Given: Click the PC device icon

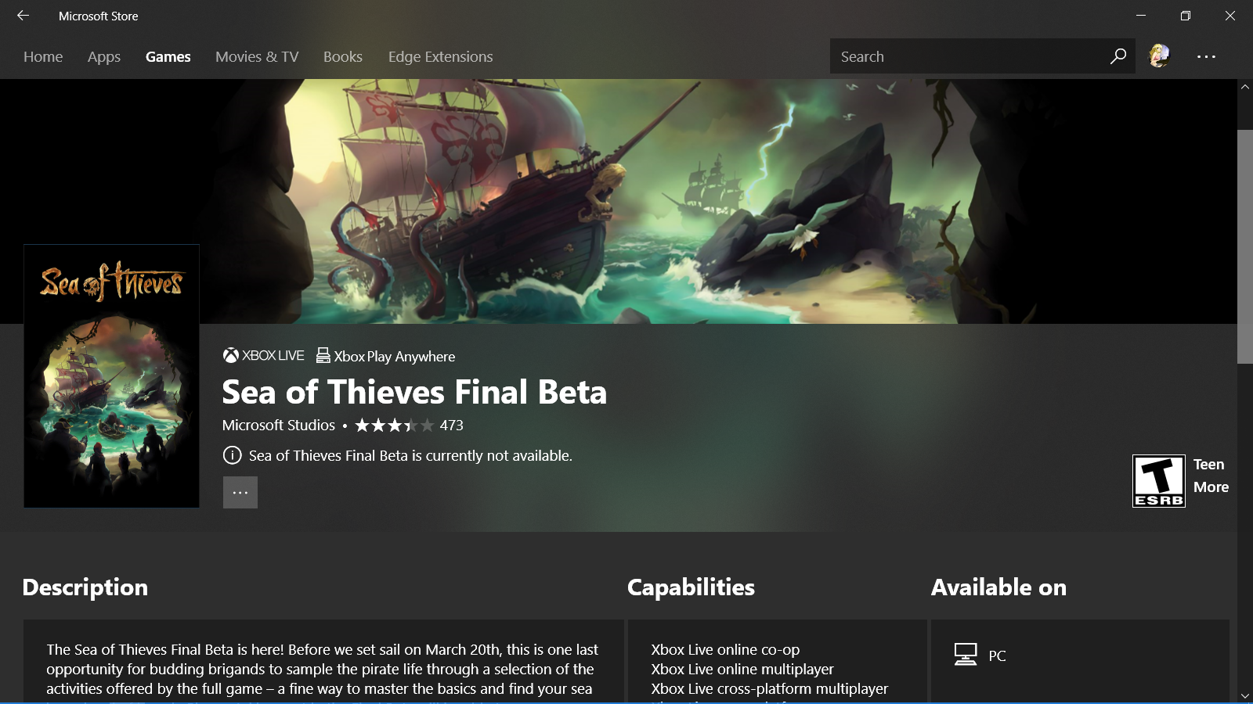Looking at the screenshot, I should (966, 655).
